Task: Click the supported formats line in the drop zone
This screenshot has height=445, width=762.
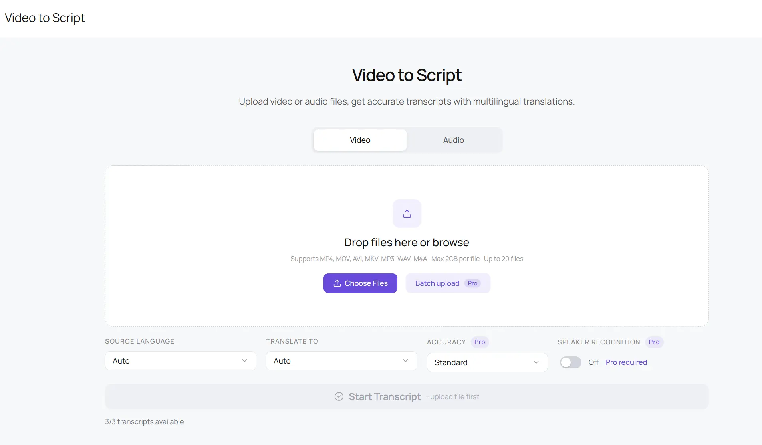Action: [x=407, y=259]
